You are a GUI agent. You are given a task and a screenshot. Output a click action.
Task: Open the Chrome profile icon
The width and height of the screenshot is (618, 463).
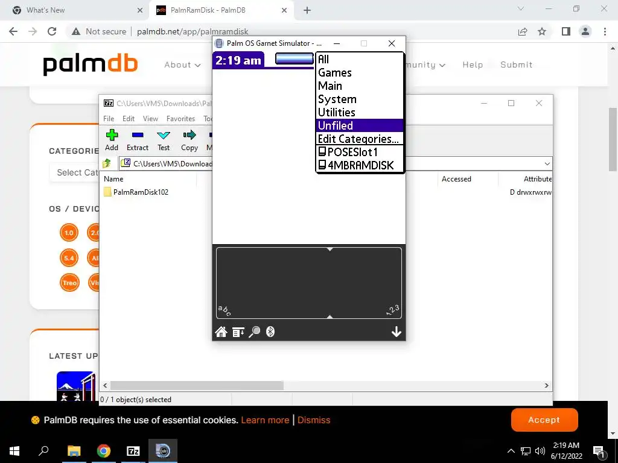click(585, 31)
